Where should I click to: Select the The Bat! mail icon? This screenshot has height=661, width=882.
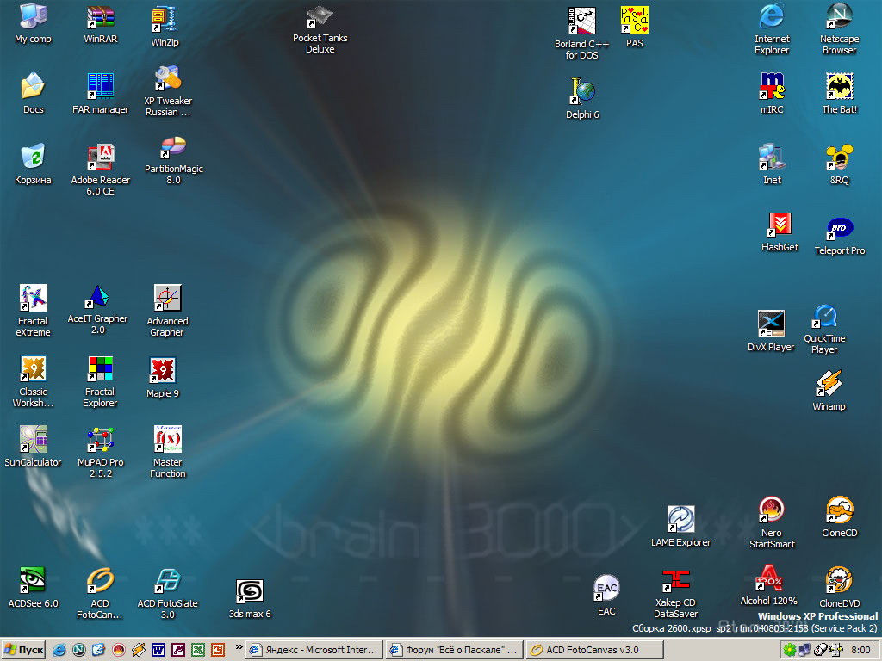tap(839, 86)
